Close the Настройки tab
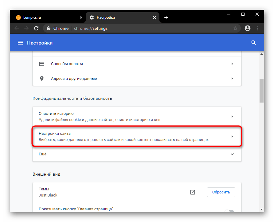This screenshot has height=222, width=274. tap(154, 18)
